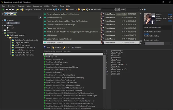This screenshot has width=173, height=110.
Task: Open the settings gear icon
Action: tap(92, 10)
